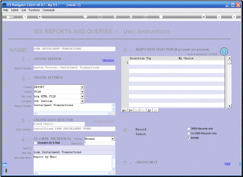This screenshot has width=243, height=177.
Task: Open the Quit menu
Action: click(23, 10)
